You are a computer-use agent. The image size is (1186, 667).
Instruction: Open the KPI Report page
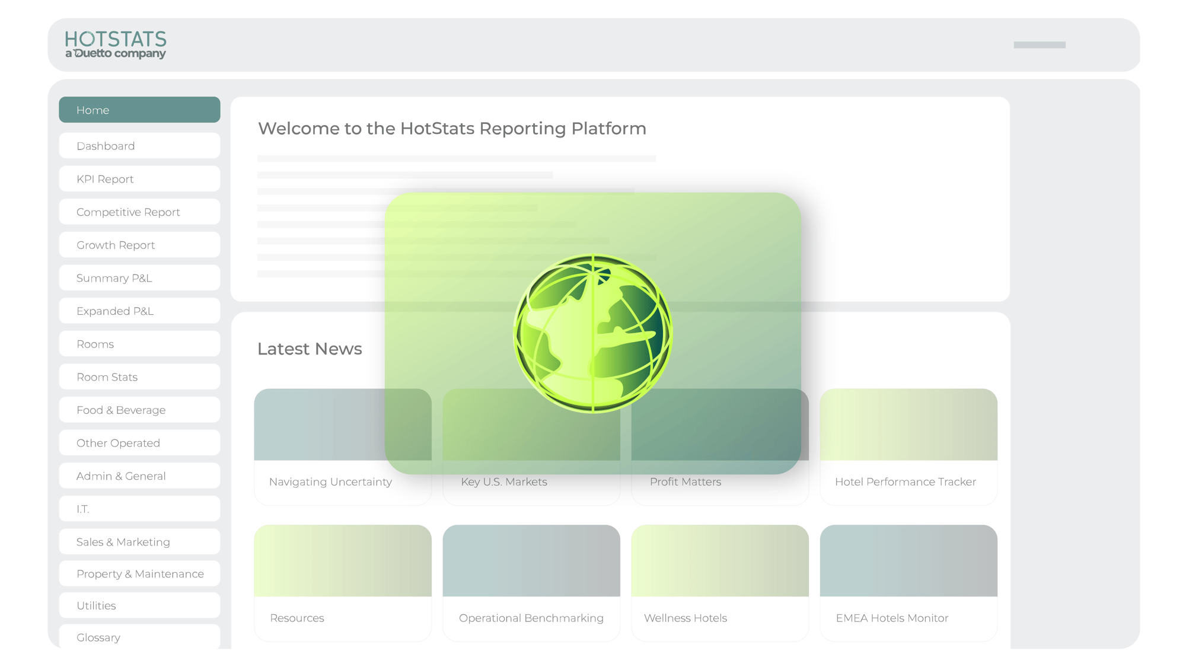139,179
